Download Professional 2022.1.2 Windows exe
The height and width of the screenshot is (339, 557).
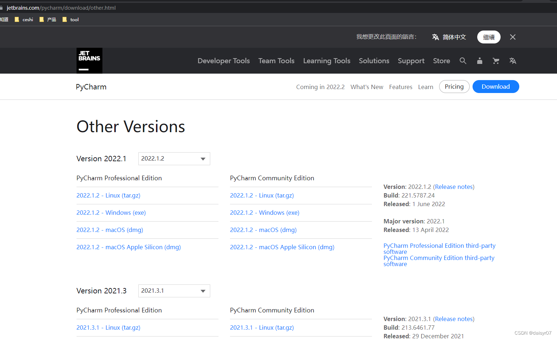click(111, 213)
